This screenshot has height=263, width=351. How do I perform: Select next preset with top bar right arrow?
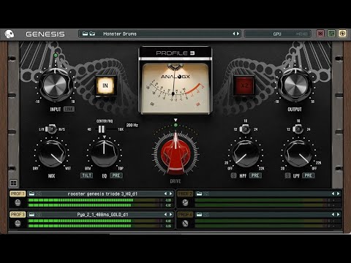pos(238,34)
